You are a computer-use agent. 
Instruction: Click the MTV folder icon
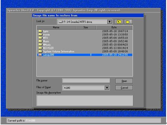click(40, 38)
